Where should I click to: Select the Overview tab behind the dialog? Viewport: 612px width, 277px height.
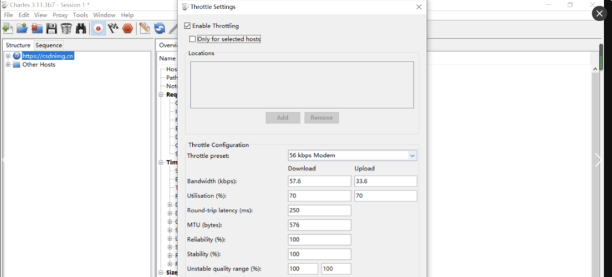168,45
